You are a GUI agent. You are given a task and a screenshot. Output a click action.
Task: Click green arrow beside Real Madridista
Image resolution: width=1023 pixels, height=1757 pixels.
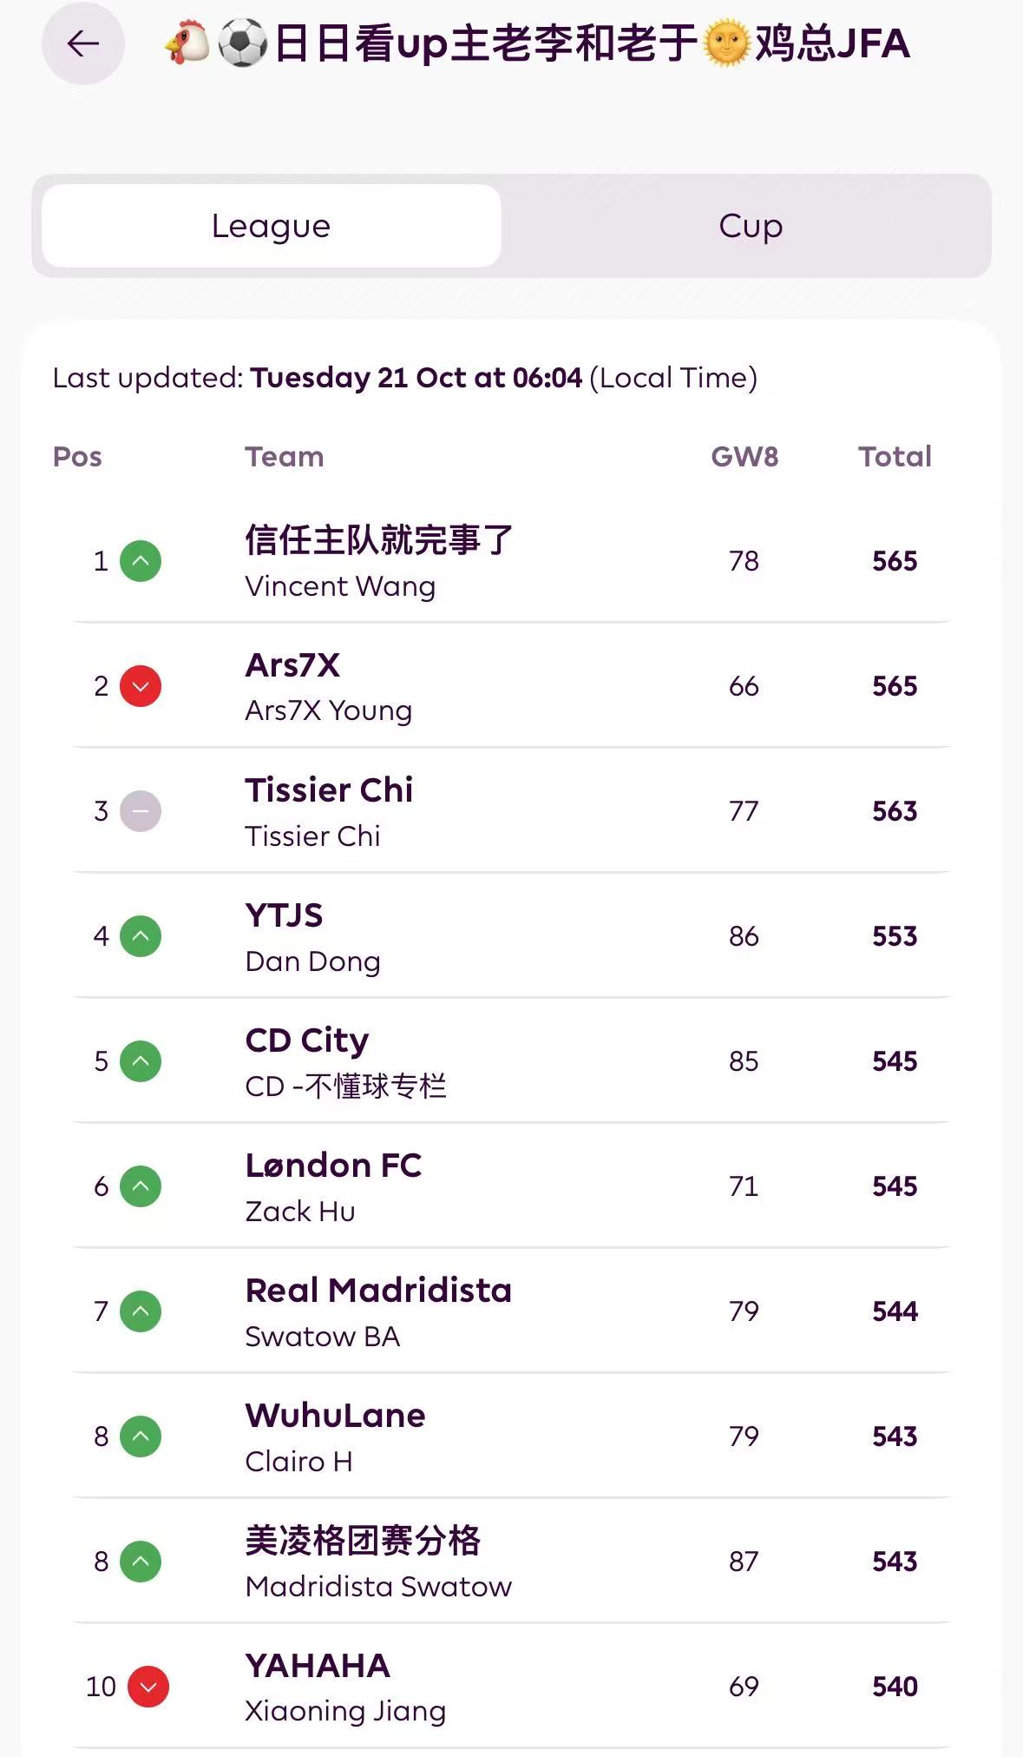pyautogui.click(x=141, y=1311)
